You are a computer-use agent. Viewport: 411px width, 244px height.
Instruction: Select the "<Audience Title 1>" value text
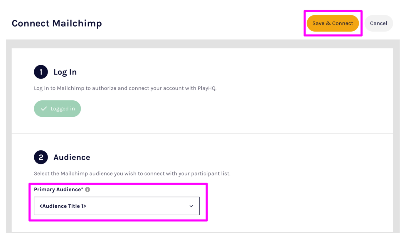tap(63, 206)
